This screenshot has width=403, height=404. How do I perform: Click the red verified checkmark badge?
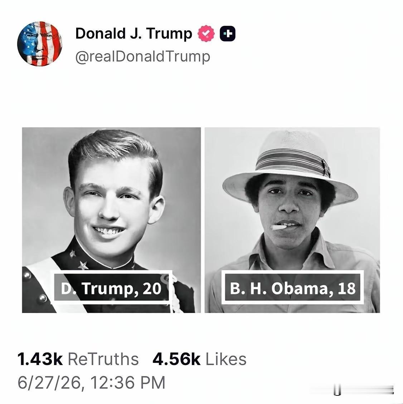[206, 34]
